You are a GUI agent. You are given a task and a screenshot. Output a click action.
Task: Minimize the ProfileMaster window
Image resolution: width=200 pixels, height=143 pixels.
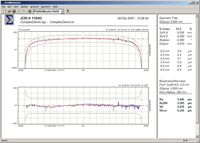pos(190,3)
